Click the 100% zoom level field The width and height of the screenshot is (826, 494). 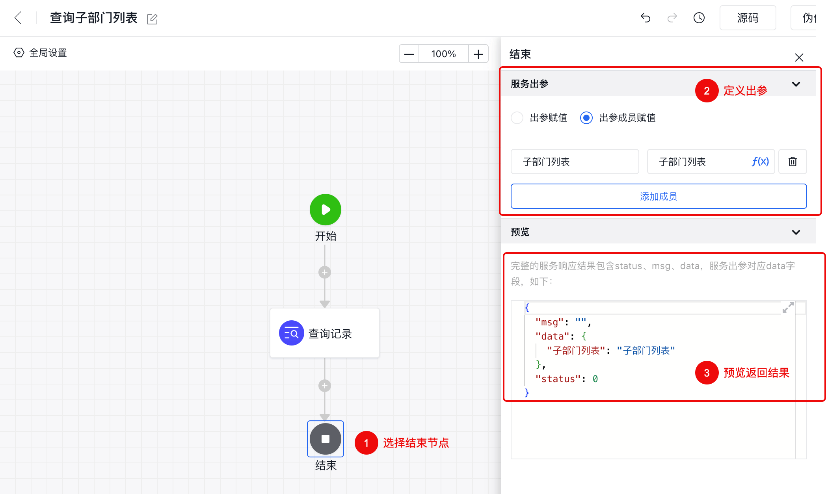(444, 54)
